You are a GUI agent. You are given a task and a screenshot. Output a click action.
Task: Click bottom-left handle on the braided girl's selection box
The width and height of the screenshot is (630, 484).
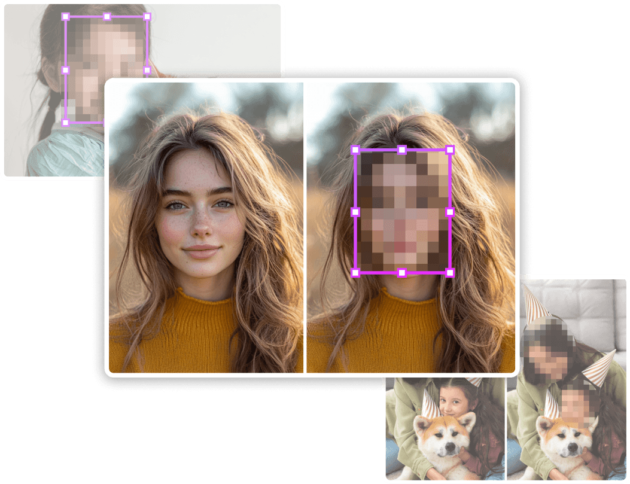pyautogui.click(x=66, y=122)
